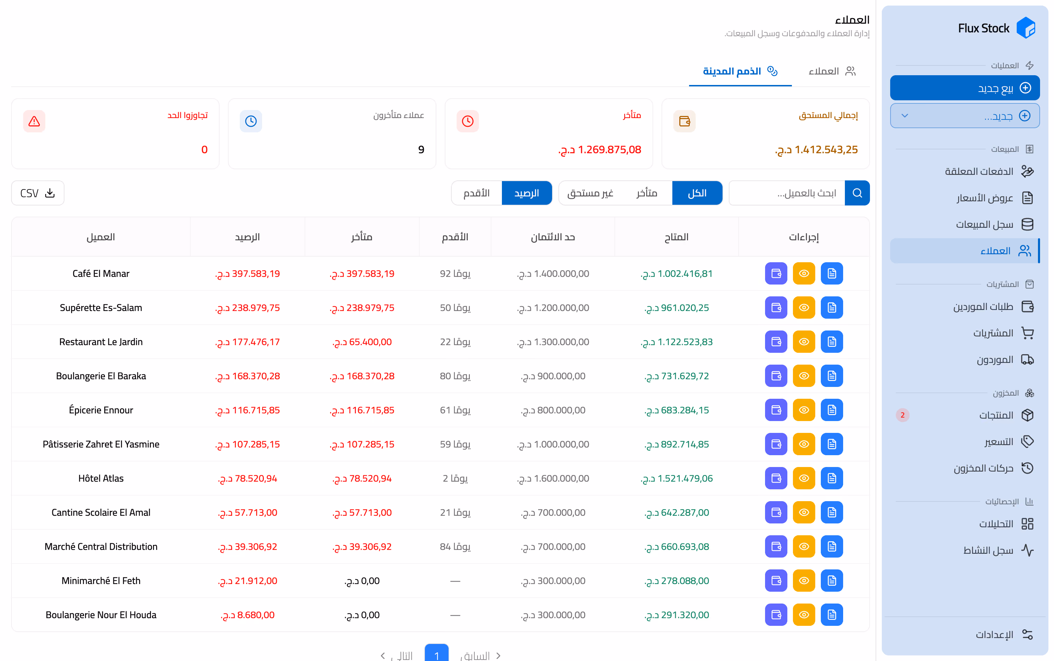
Task: Open المشتريات in sidebar
Action: pos(964,333)
